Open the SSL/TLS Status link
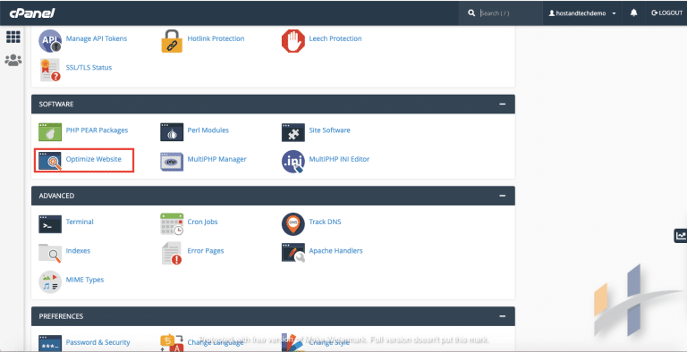The width and height of the screenshot is (687, 352). pos(89,67)
